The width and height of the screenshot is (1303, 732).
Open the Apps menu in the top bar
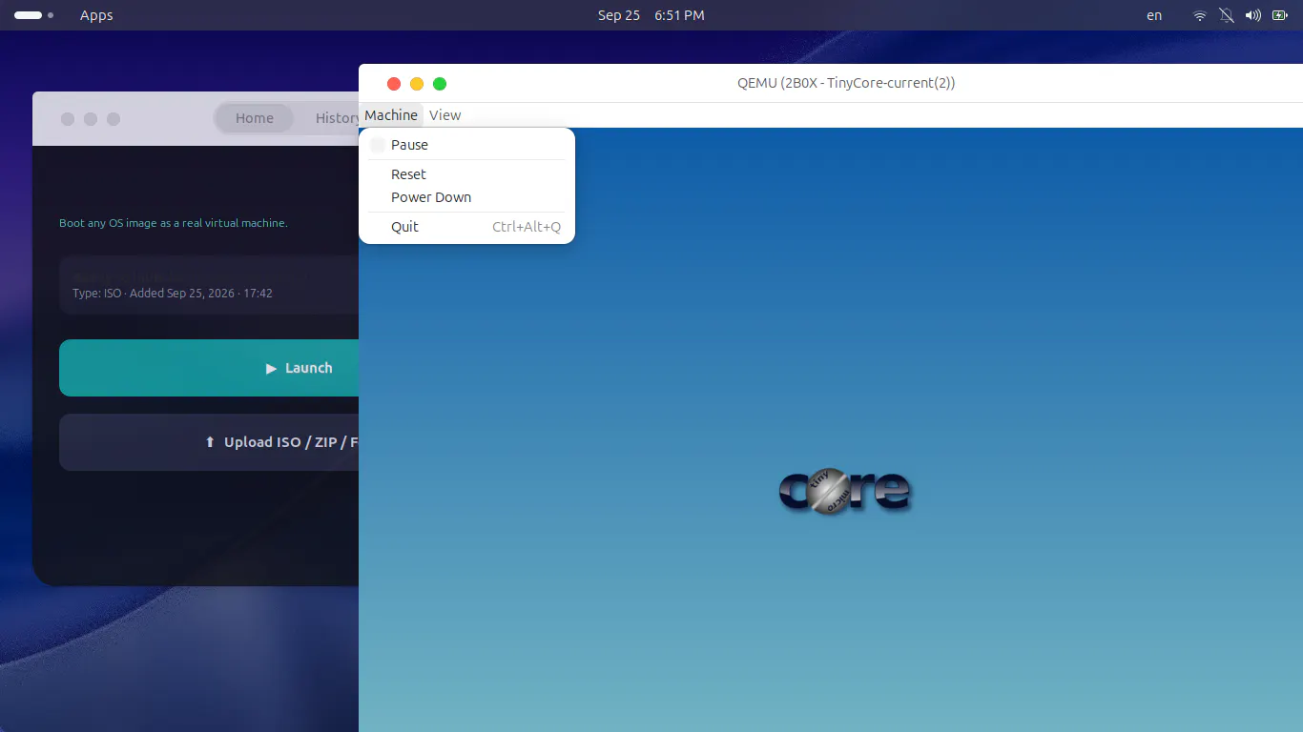(x=96, y=15)
